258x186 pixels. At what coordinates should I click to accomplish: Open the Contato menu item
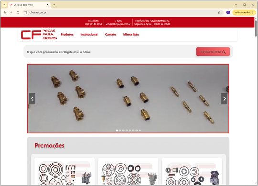click(110, 34)
